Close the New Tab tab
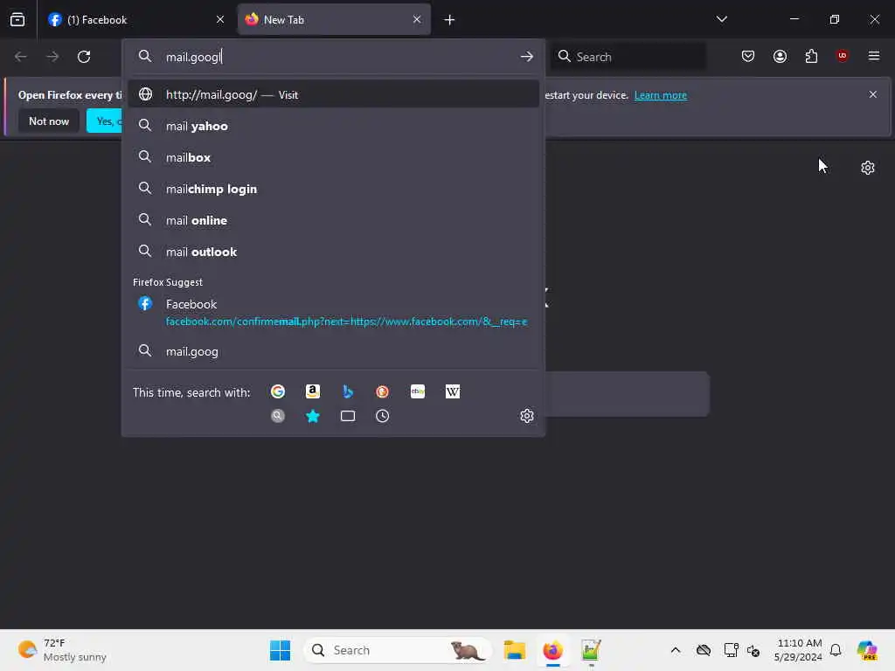 (x=417, y=19)
